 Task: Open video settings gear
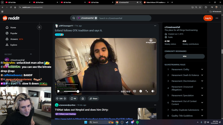pos(140,91)
